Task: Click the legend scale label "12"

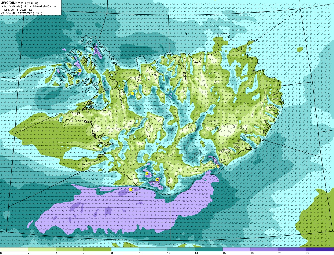Action: 169,253
